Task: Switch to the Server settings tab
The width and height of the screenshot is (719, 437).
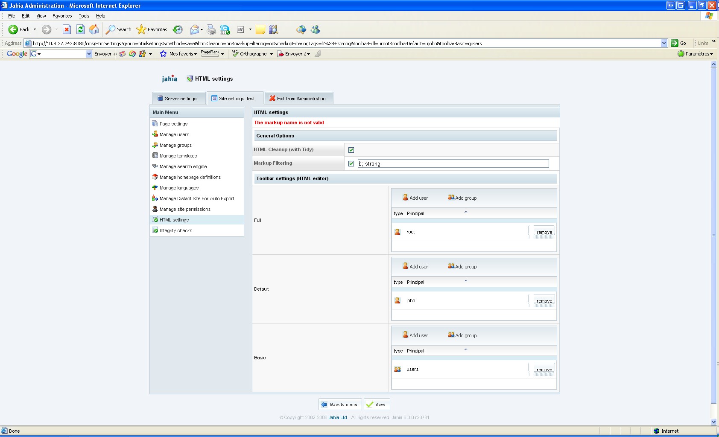Action: [179, 98]
